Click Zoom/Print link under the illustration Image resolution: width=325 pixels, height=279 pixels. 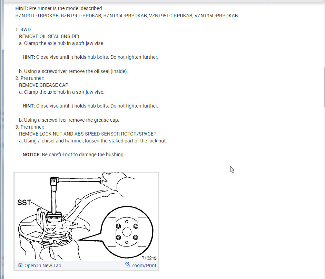click(x=144, y=266)
